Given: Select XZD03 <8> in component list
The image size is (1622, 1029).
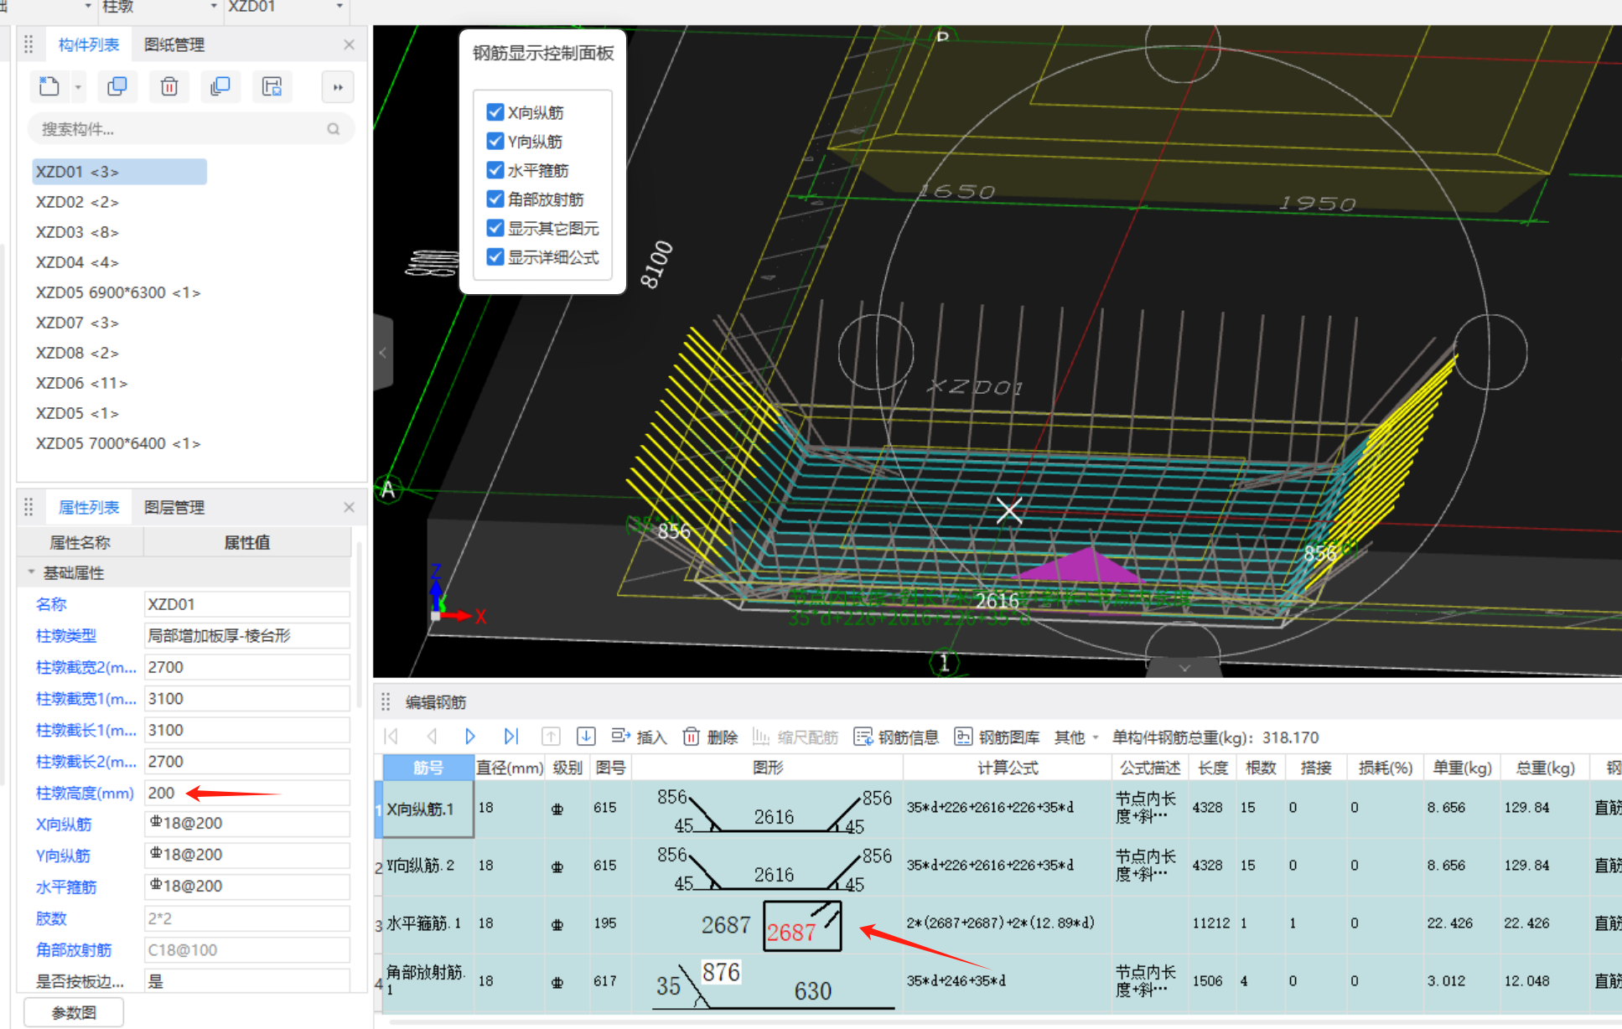Looking at the screenshot, I should point(77,232).
